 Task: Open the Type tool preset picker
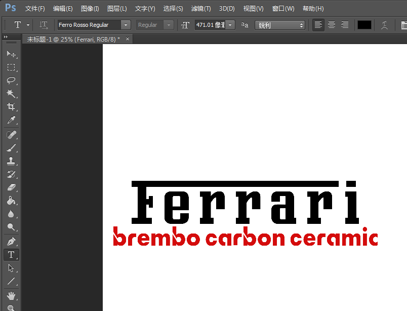(28, 25)
